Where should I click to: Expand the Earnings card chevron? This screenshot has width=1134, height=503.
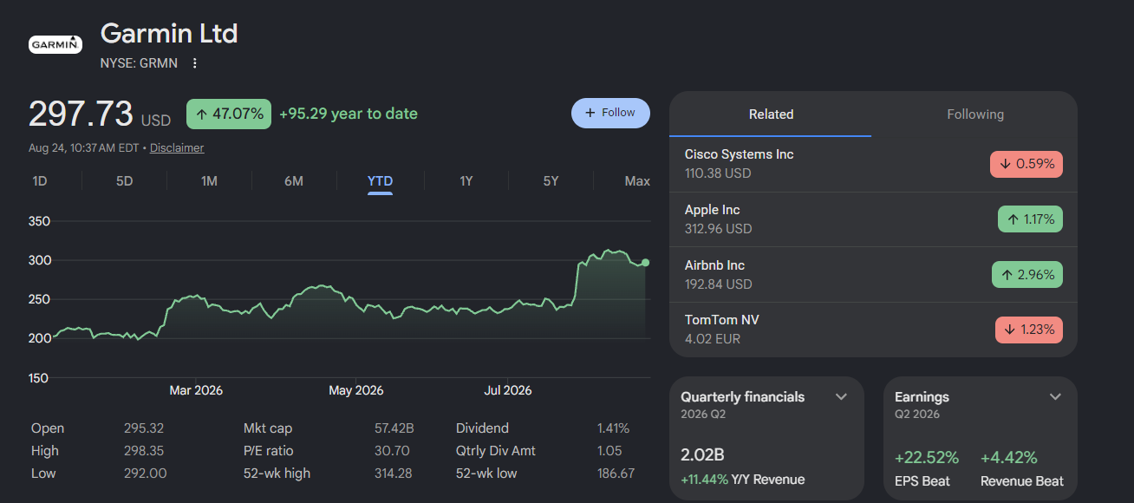1055,397
